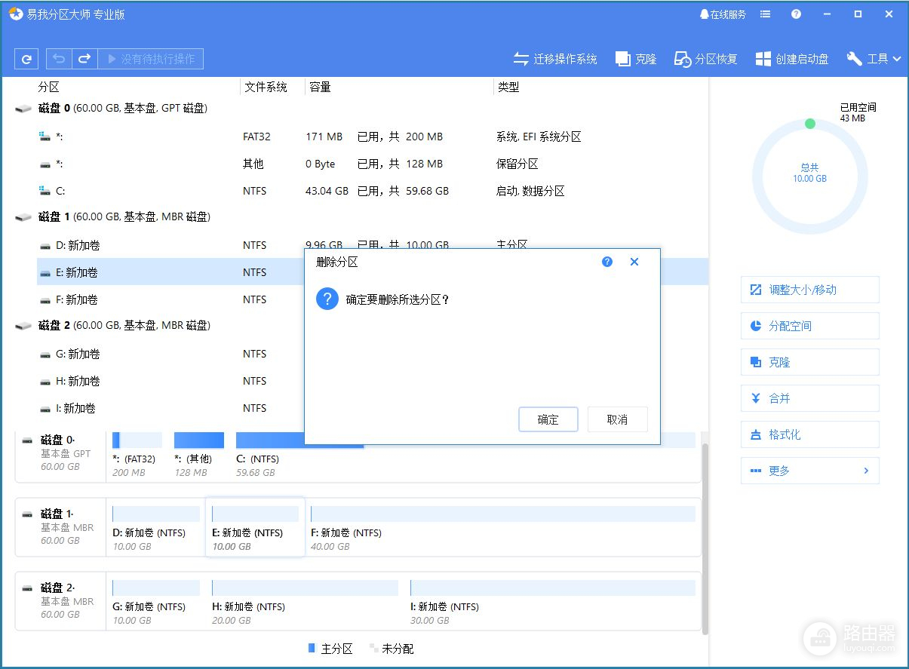909x669 pixels.
Task: Expand the Tools (工具) dropdown
Action: pos(874,59)
